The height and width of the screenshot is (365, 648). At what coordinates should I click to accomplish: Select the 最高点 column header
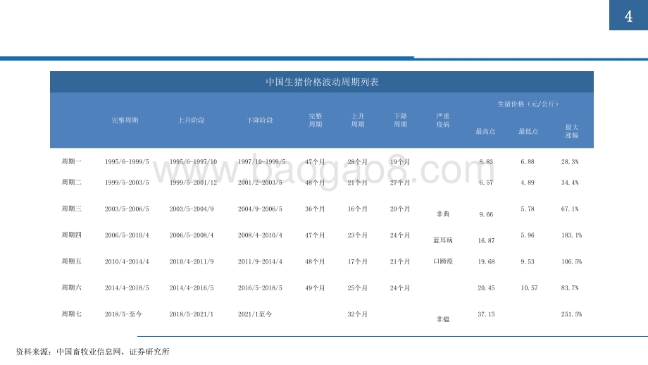[x=485, y=132]
